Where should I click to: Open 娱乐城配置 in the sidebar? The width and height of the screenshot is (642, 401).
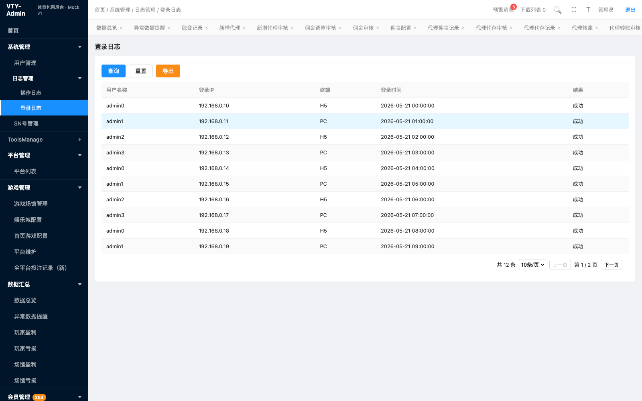(x=44, y=220)
